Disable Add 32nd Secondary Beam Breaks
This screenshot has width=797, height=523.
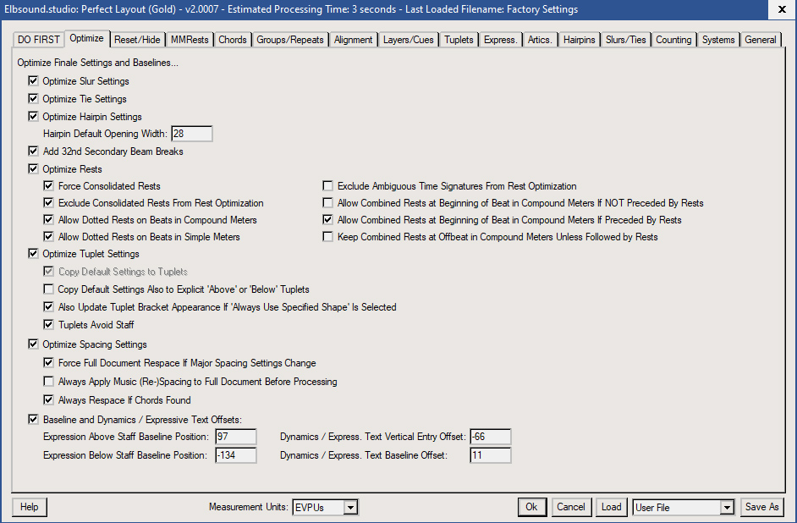(x=34, y=151)
